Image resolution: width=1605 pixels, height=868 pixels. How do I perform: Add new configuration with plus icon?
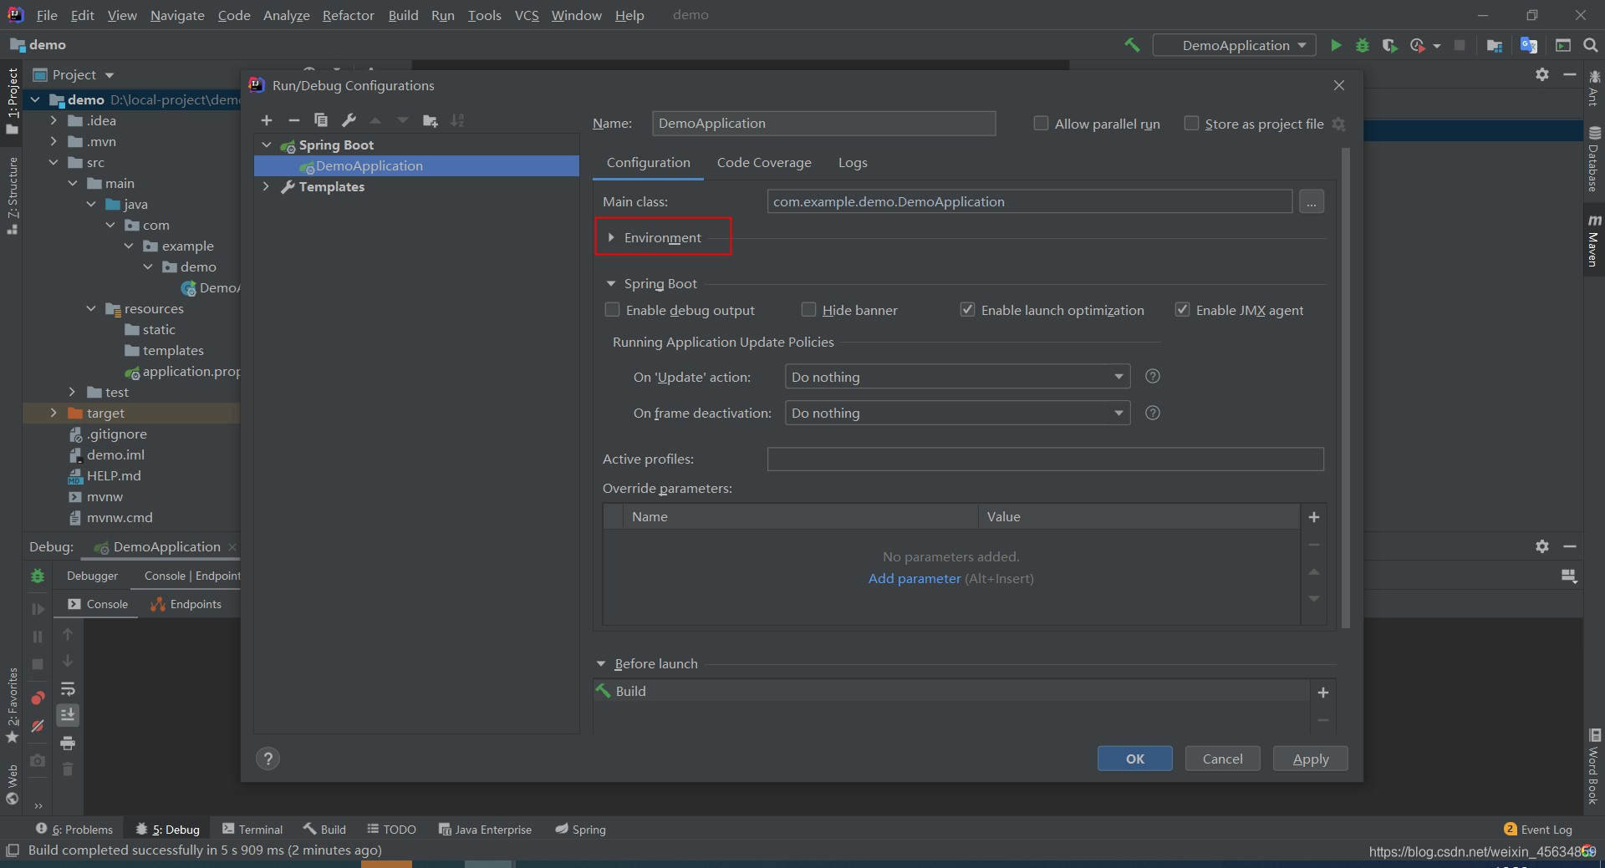pyautogui.click(x=267, y=120)
